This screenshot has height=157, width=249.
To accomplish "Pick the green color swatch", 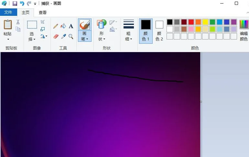I will point(212,22).
